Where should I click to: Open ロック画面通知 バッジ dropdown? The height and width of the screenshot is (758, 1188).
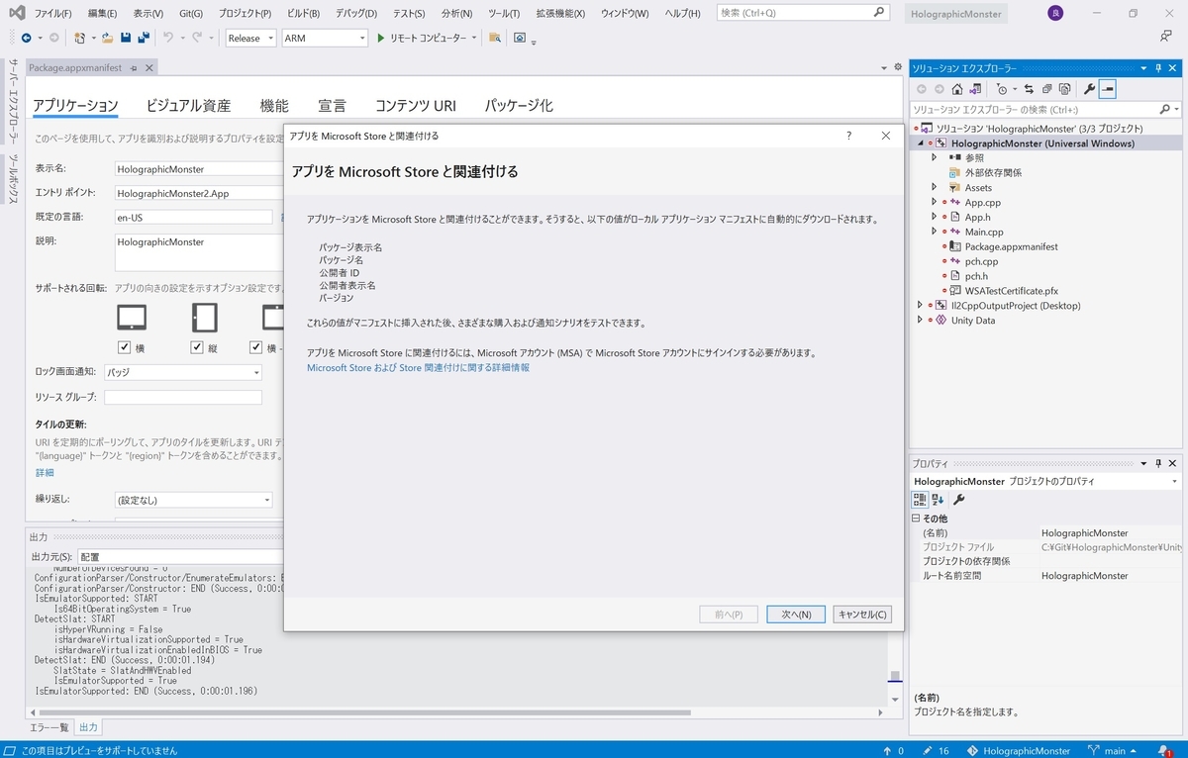coord(183,372)
